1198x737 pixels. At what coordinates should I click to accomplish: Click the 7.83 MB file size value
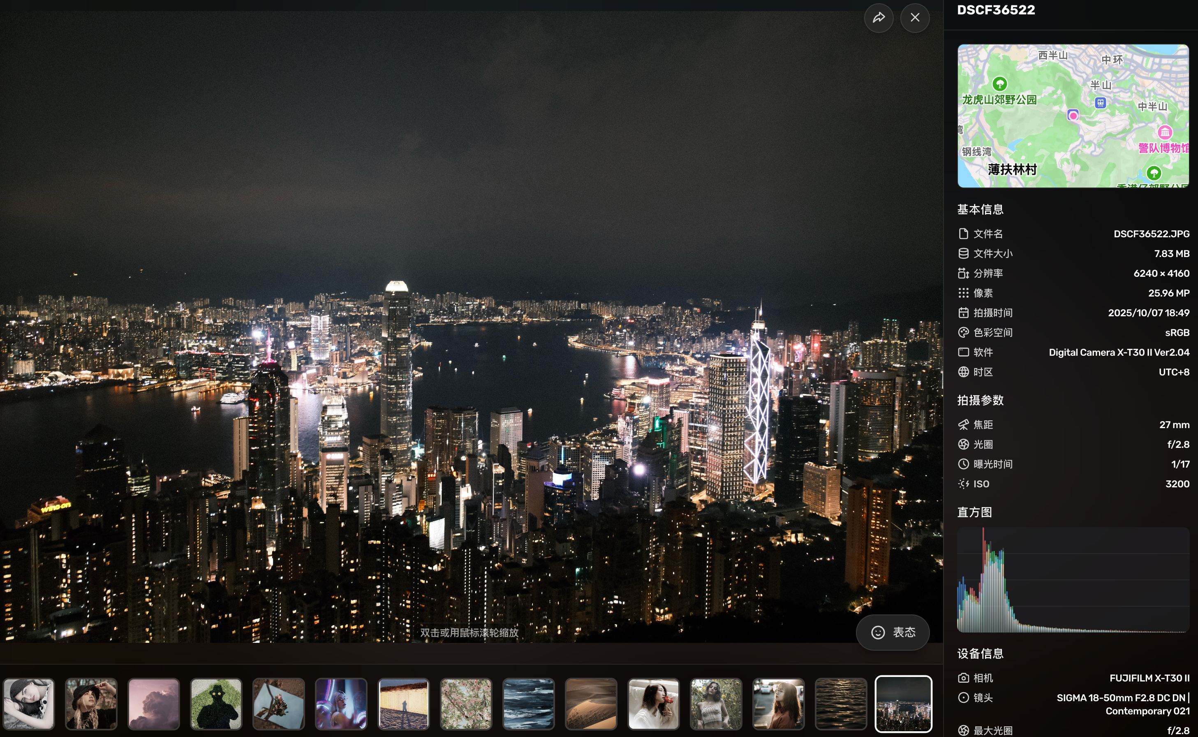coord(1172,253)
